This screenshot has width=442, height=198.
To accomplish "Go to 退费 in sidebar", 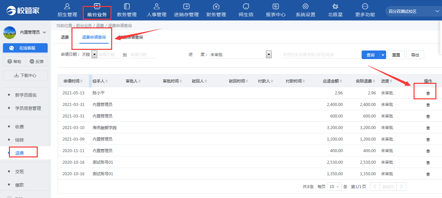I will point(20,153).
